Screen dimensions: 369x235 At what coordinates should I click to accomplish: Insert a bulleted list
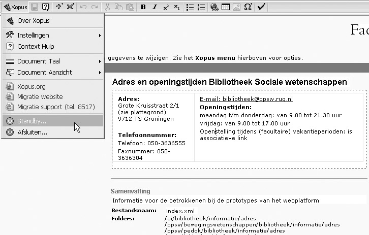pyautogui.click(x=190, y=7)
